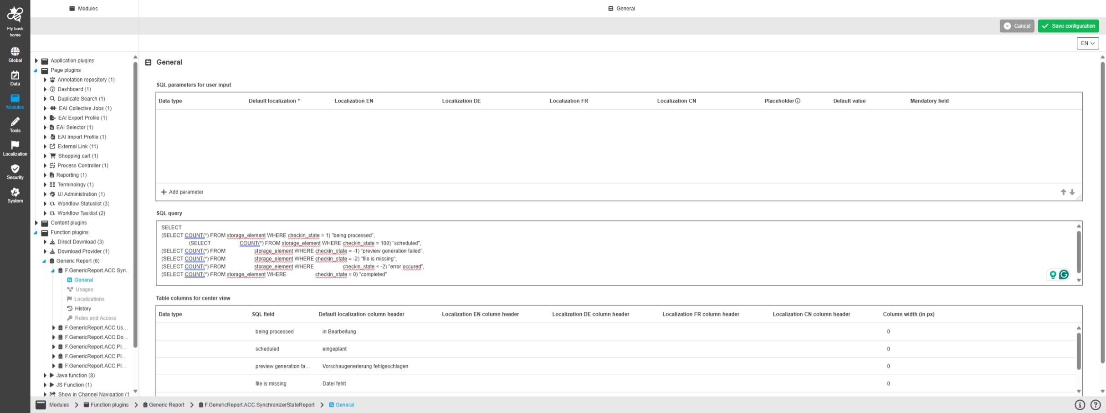The height and width of the screenshot is (413, 1106).
Task: Select the Tools pencil icon
Action: click(15, 122)
